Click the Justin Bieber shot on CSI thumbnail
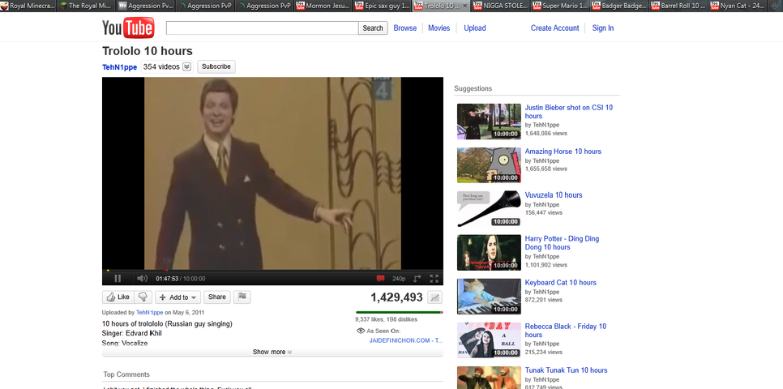Screen dimensions: 783x389 [x=489, y=122]
